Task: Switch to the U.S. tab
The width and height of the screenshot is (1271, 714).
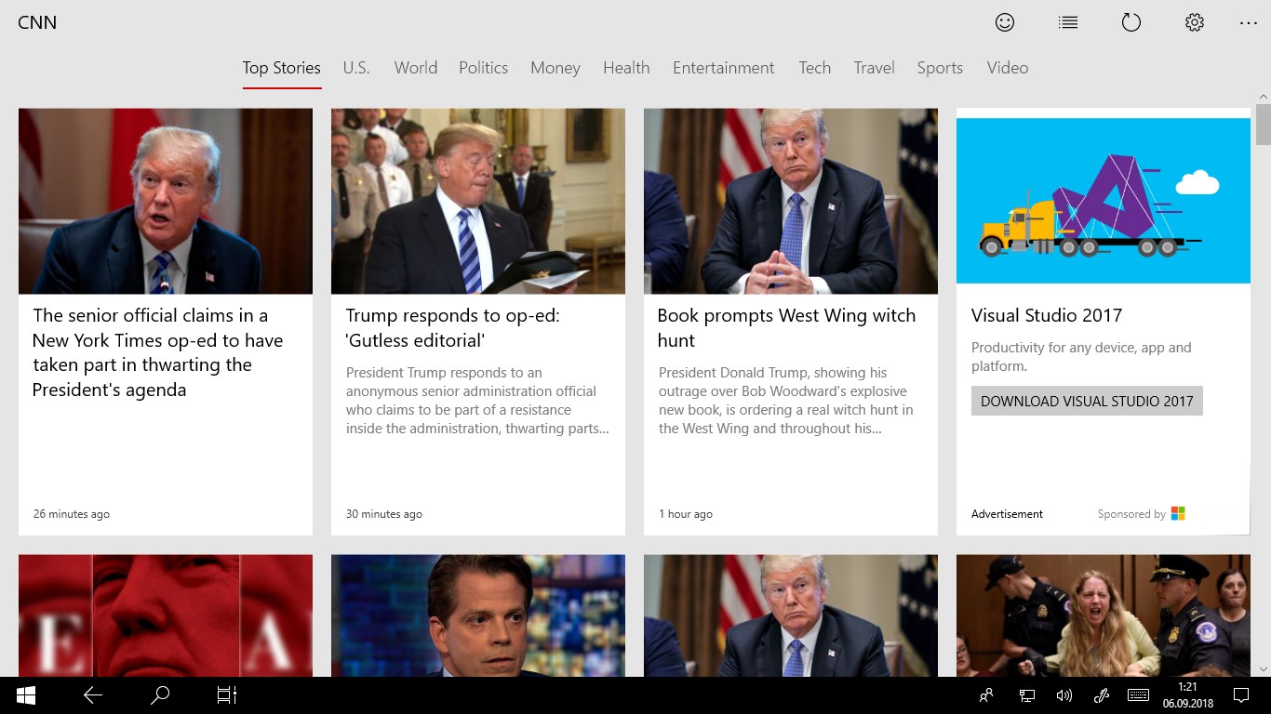Action: (x=356, y=68)
